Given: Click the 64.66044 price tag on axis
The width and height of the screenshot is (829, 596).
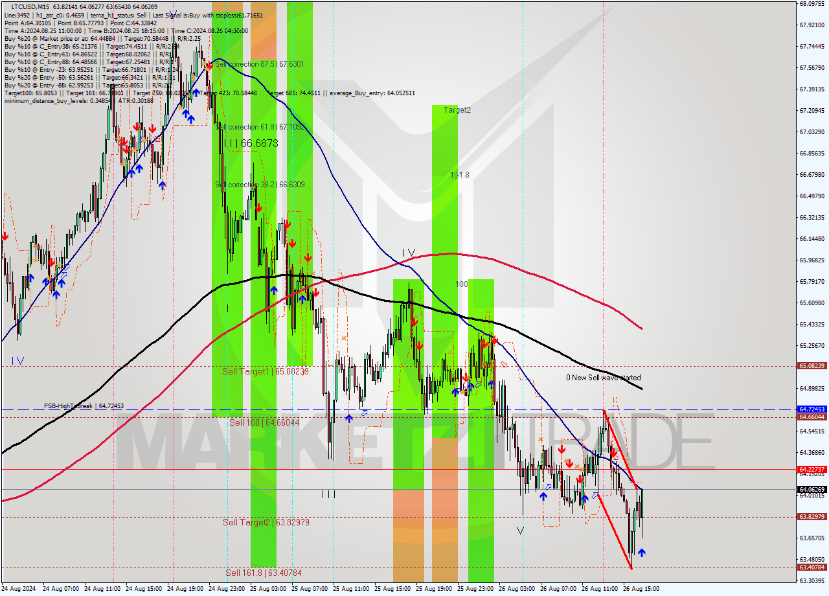Looking at the screenshot, I should point(812,417).
